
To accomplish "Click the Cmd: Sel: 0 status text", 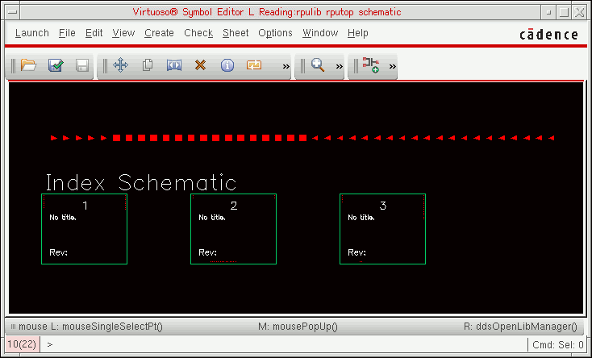I will coord(558,345).
